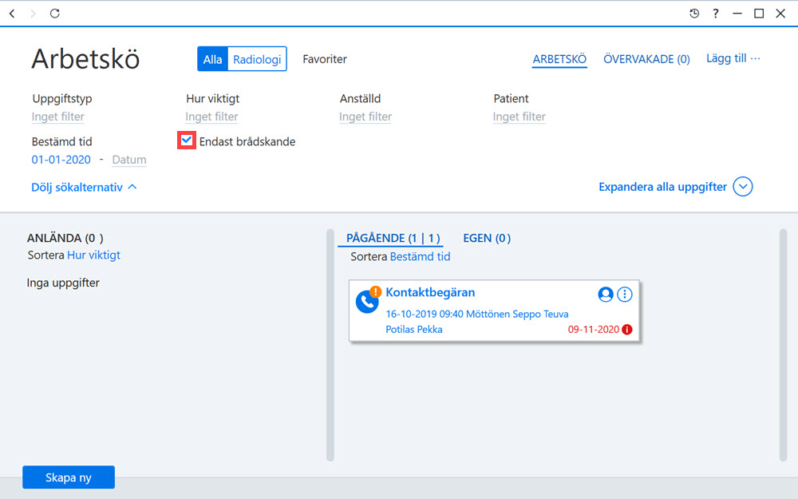
Task: Collapse search options via Dölj sökalternativ
Action: pyautogui.click(x=84, y=187)
